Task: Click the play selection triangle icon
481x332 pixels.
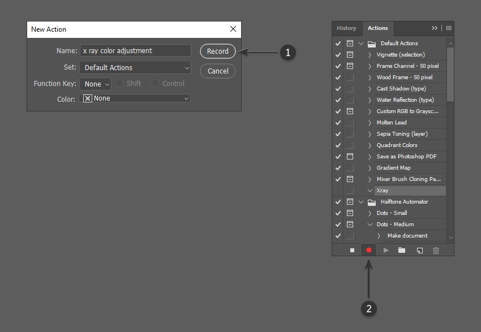Action: (386, 251)
